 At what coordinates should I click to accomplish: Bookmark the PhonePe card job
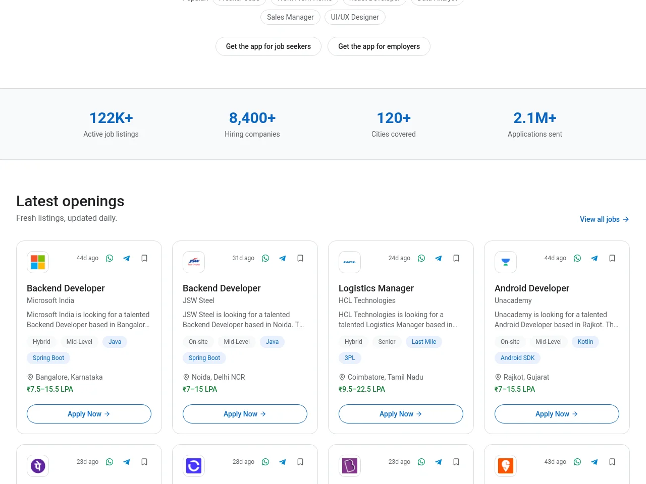point(144,462)
